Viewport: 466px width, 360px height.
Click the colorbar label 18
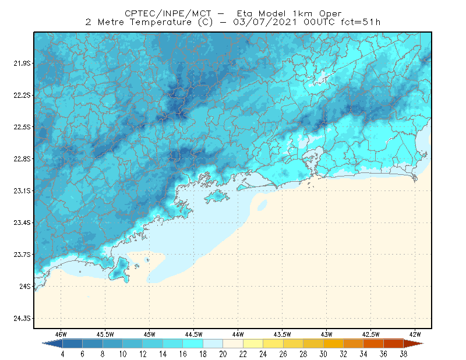pos(203,354)
